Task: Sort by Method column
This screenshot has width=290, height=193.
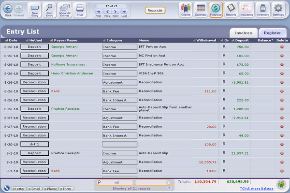Action: tap(34, 40)
